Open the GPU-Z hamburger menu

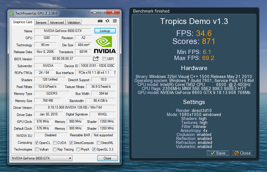[115, 21]
